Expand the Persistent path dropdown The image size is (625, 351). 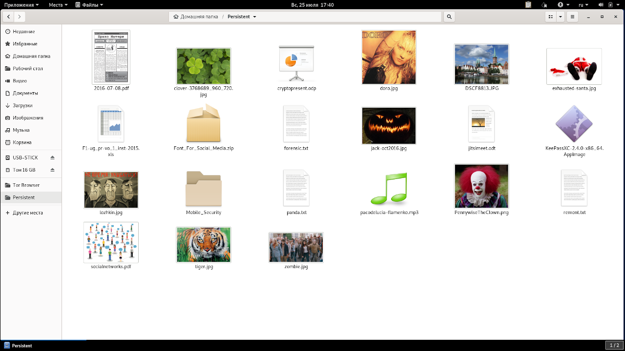254,17
